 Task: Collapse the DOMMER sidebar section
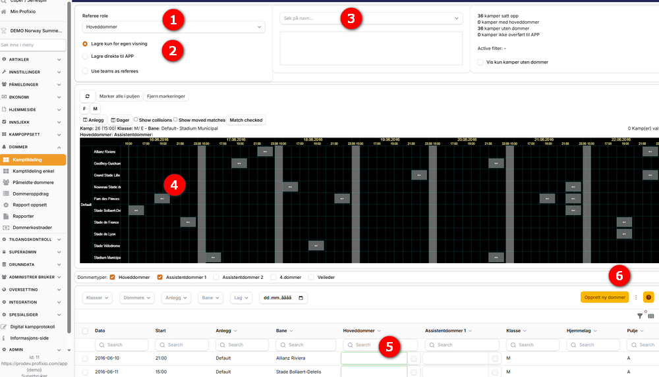click(32, 147)
